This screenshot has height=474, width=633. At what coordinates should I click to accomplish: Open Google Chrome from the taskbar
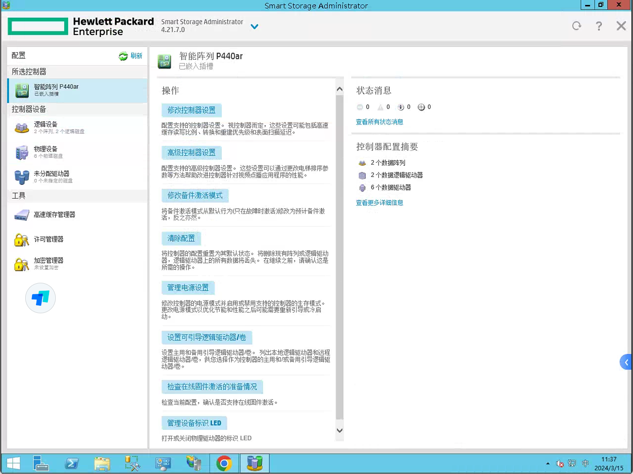(x=224, y=463)
